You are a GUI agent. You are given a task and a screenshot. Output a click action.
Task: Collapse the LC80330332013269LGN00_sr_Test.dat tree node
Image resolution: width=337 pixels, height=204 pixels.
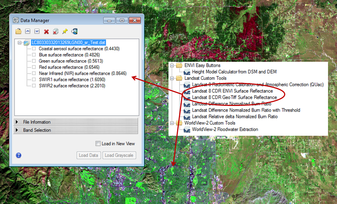pos(19,42)
